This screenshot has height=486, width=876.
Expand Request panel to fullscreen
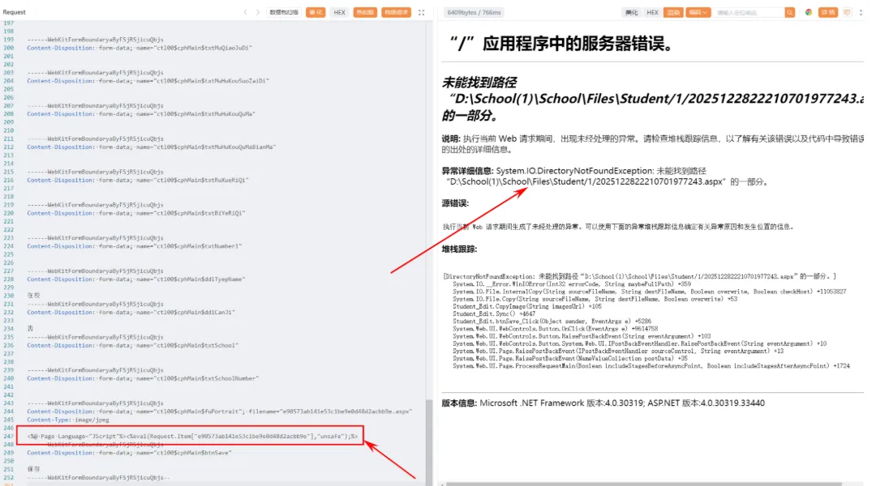tap(423, 12)
